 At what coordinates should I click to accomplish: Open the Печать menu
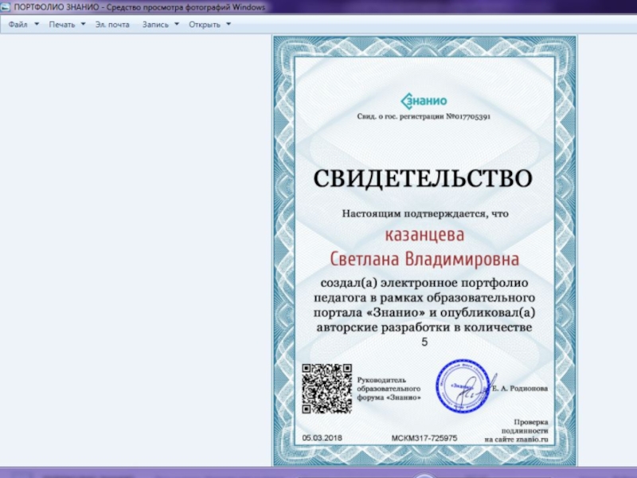(x=61, y=24)
